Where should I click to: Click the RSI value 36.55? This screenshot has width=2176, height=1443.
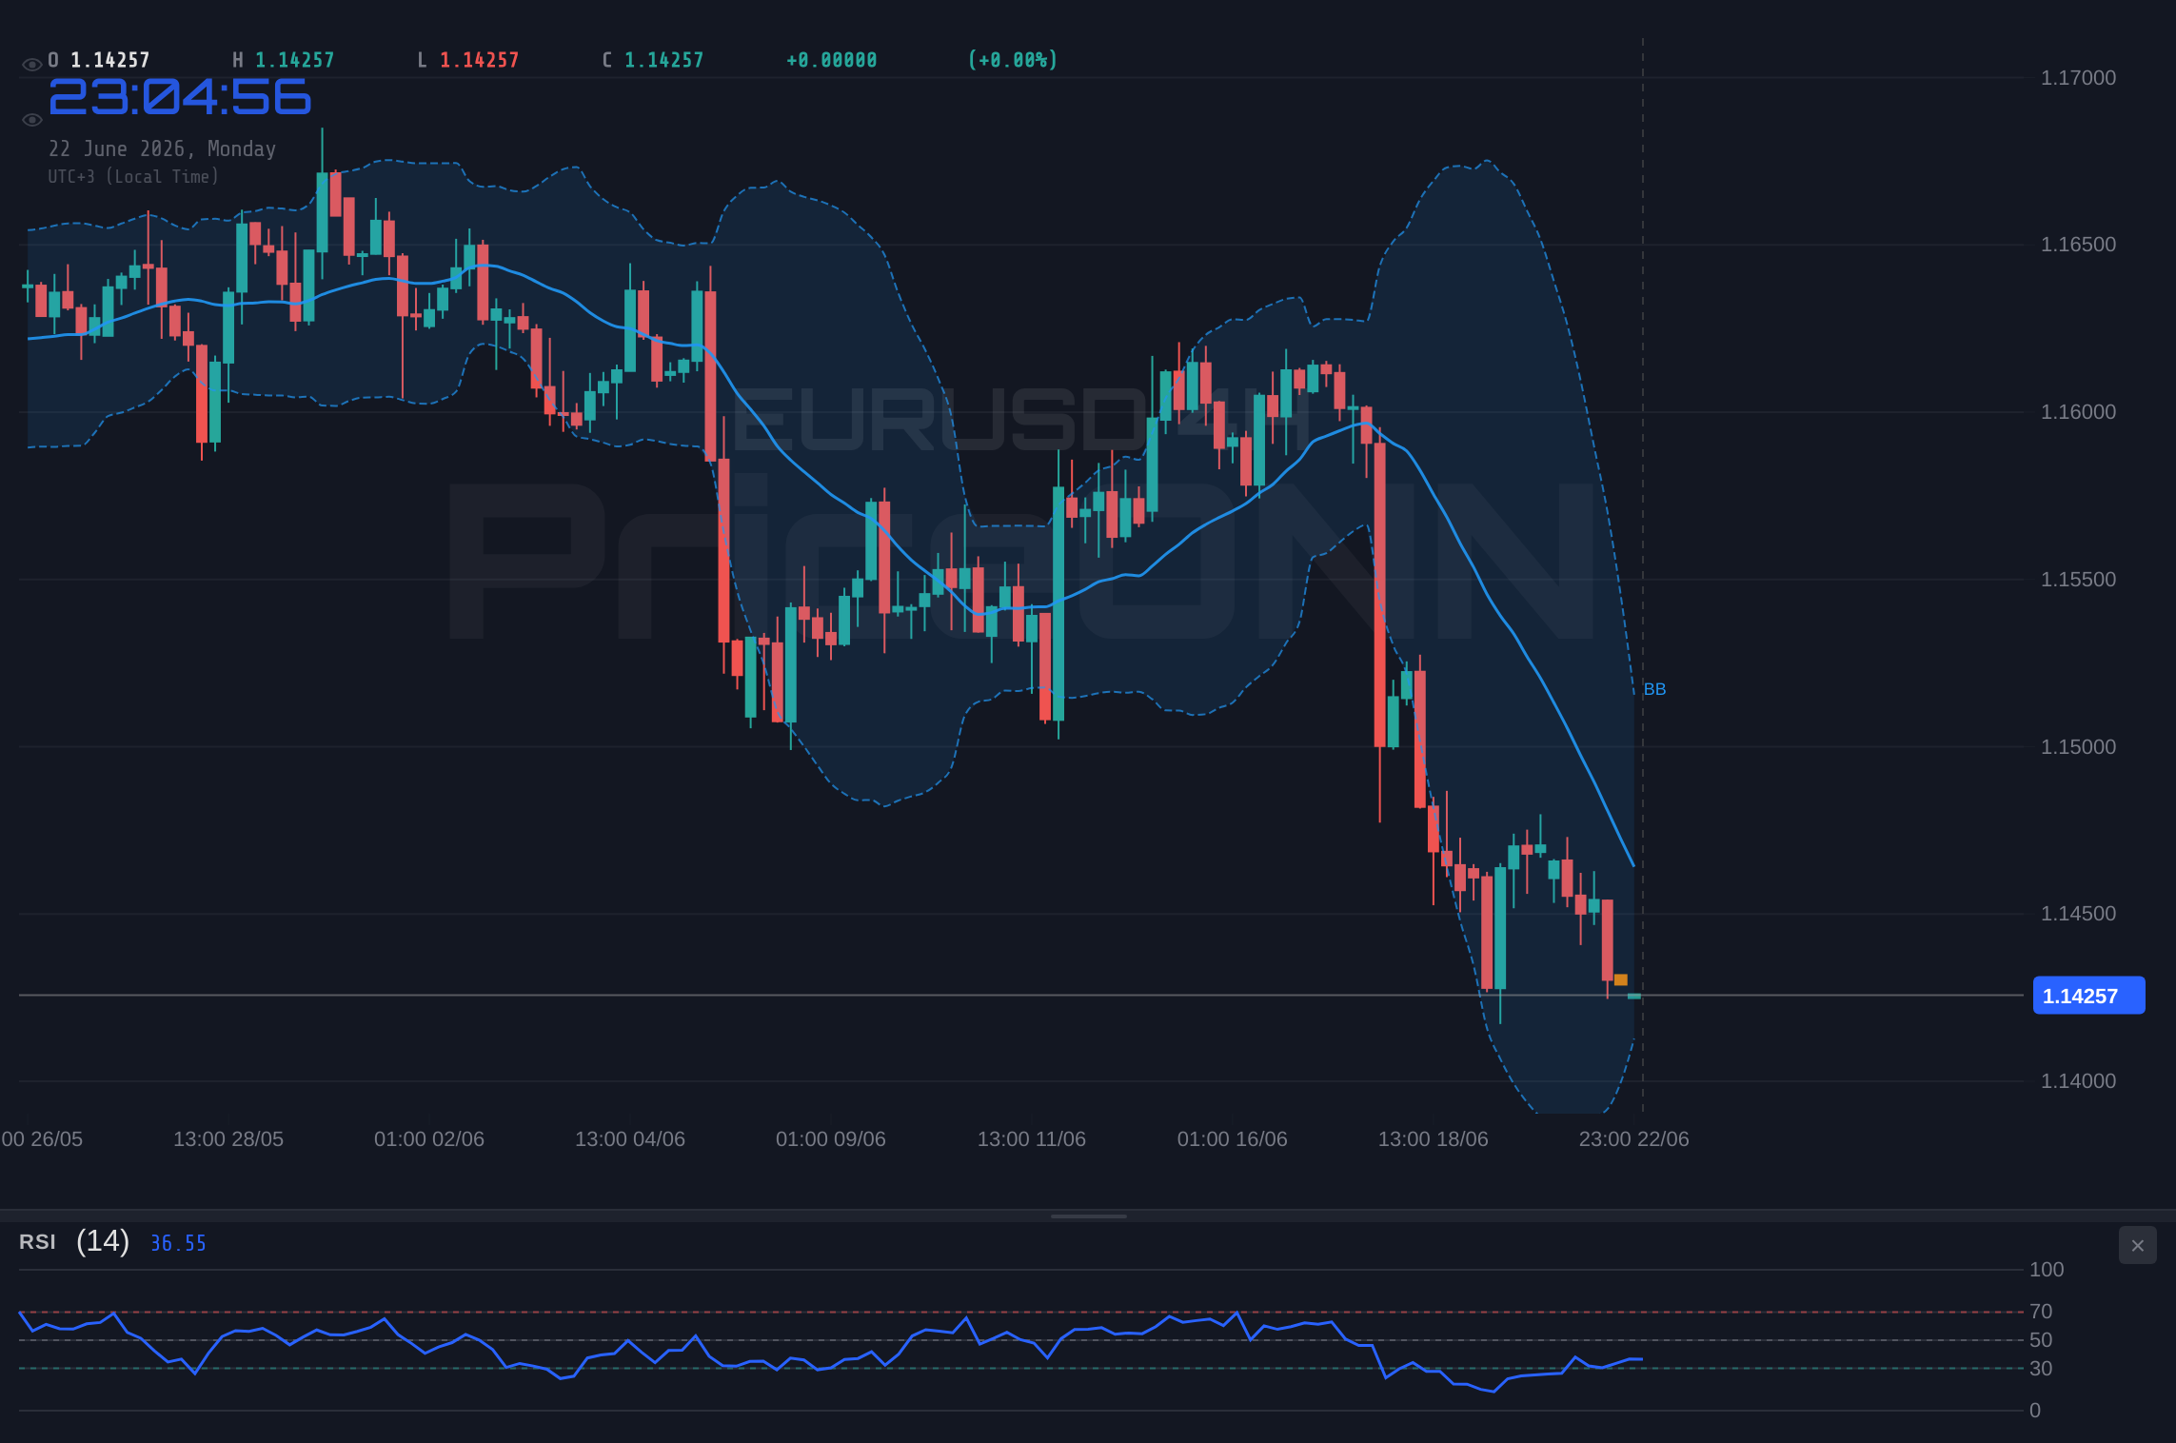coord(178,1243)
